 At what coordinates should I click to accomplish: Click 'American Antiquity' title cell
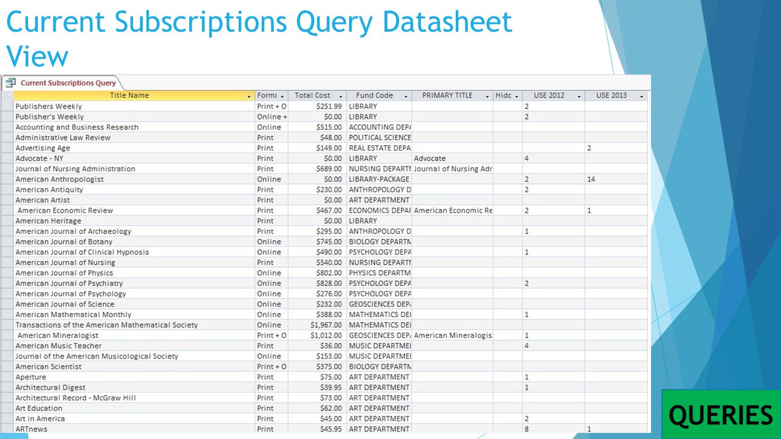134,190
